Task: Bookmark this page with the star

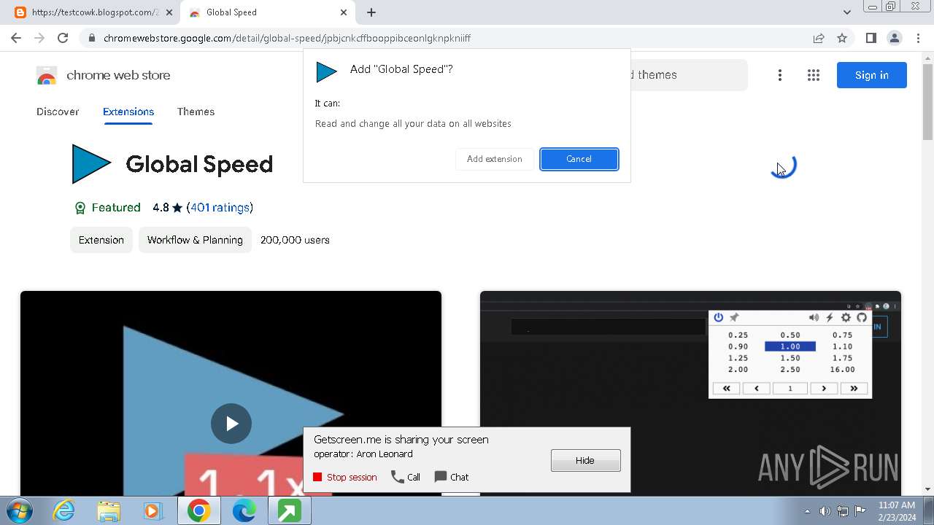Action: [842, 38]
